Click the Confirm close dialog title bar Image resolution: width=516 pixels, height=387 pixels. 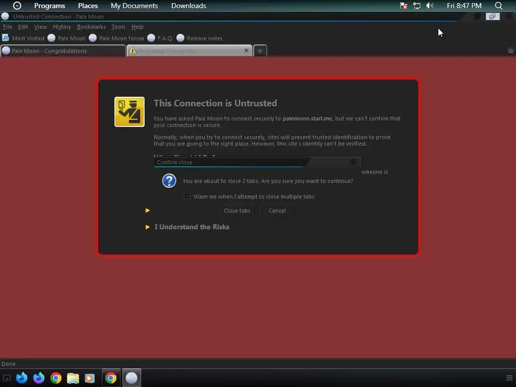coord(257,162)
